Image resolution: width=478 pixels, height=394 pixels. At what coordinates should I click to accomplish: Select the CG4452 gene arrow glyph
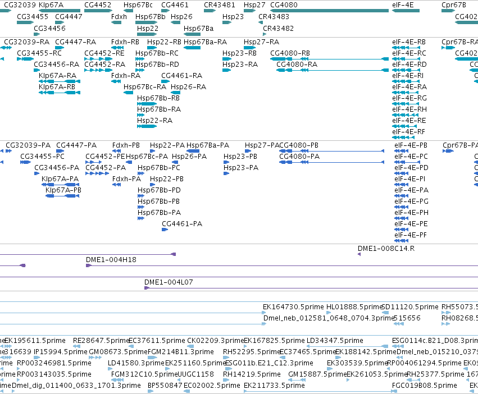[x=98, y=11]
